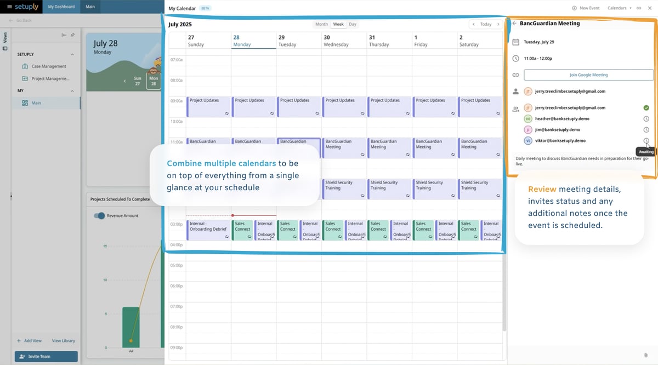Click the Case Management briefcase icon

25,66
